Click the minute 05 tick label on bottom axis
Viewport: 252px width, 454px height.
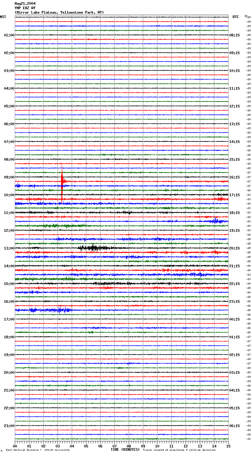[86, 446]
